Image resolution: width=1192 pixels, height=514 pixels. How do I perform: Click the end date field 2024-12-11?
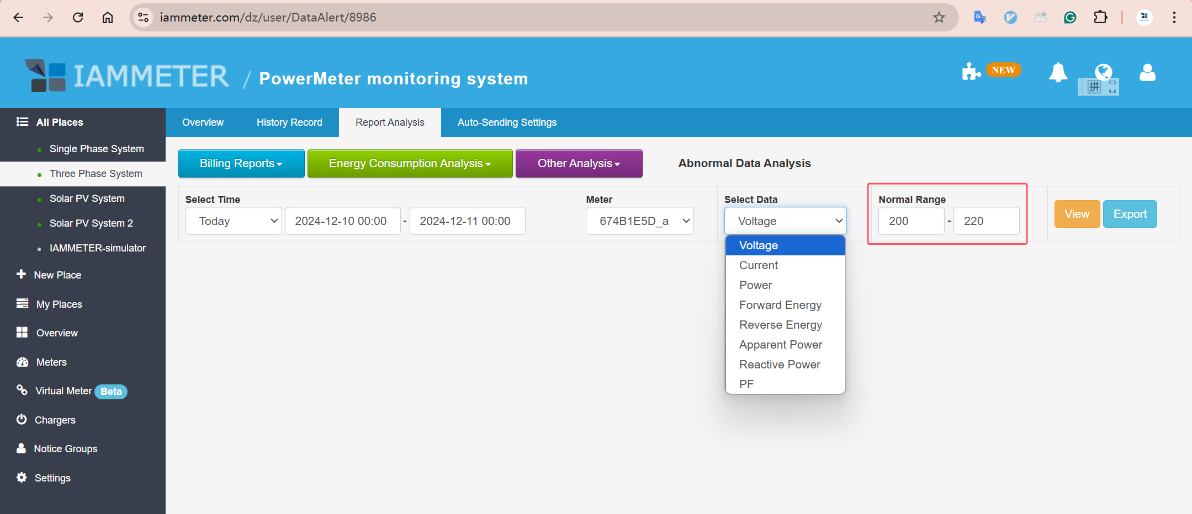[x=467, y=221]
